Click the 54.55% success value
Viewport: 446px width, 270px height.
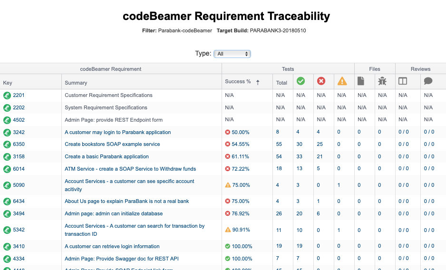coord(241,144)
